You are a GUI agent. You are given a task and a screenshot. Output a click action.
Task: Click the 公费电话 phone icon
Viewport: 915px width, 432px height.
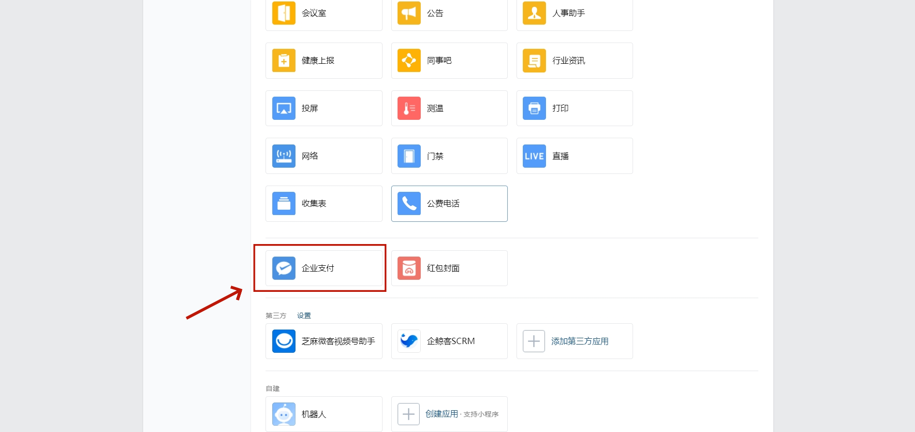coord(409,203)
